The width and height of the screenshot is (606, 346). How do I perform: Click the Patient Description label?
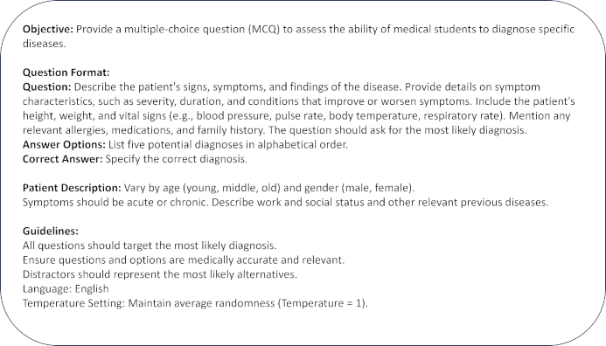72,188
